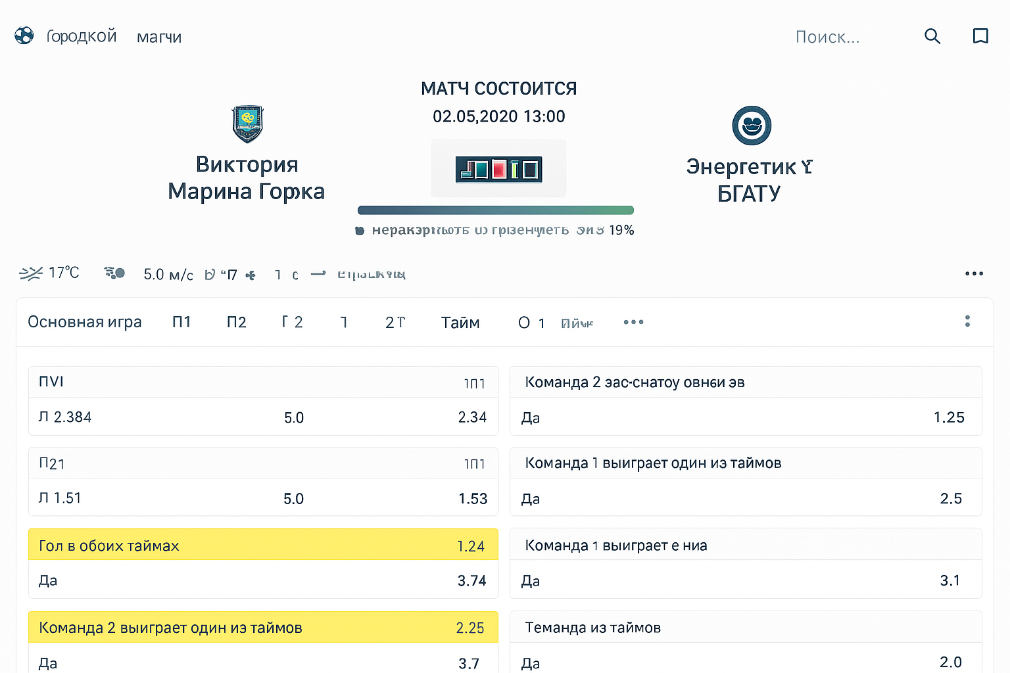
Task: Open three-dot options beside weather info
Action: [974, 273]
